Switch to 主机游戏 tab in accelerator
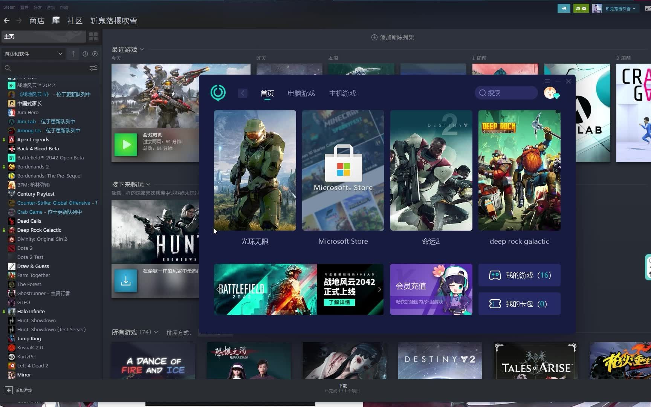The height and width of the screenshot is (407, 651). (342, 93)
